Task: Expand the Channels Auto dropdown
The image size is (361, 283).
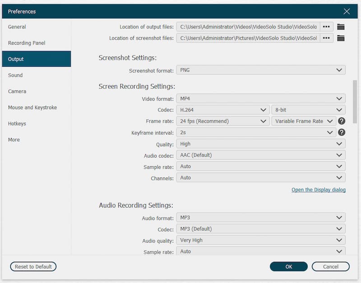Action: coord(261,178)
